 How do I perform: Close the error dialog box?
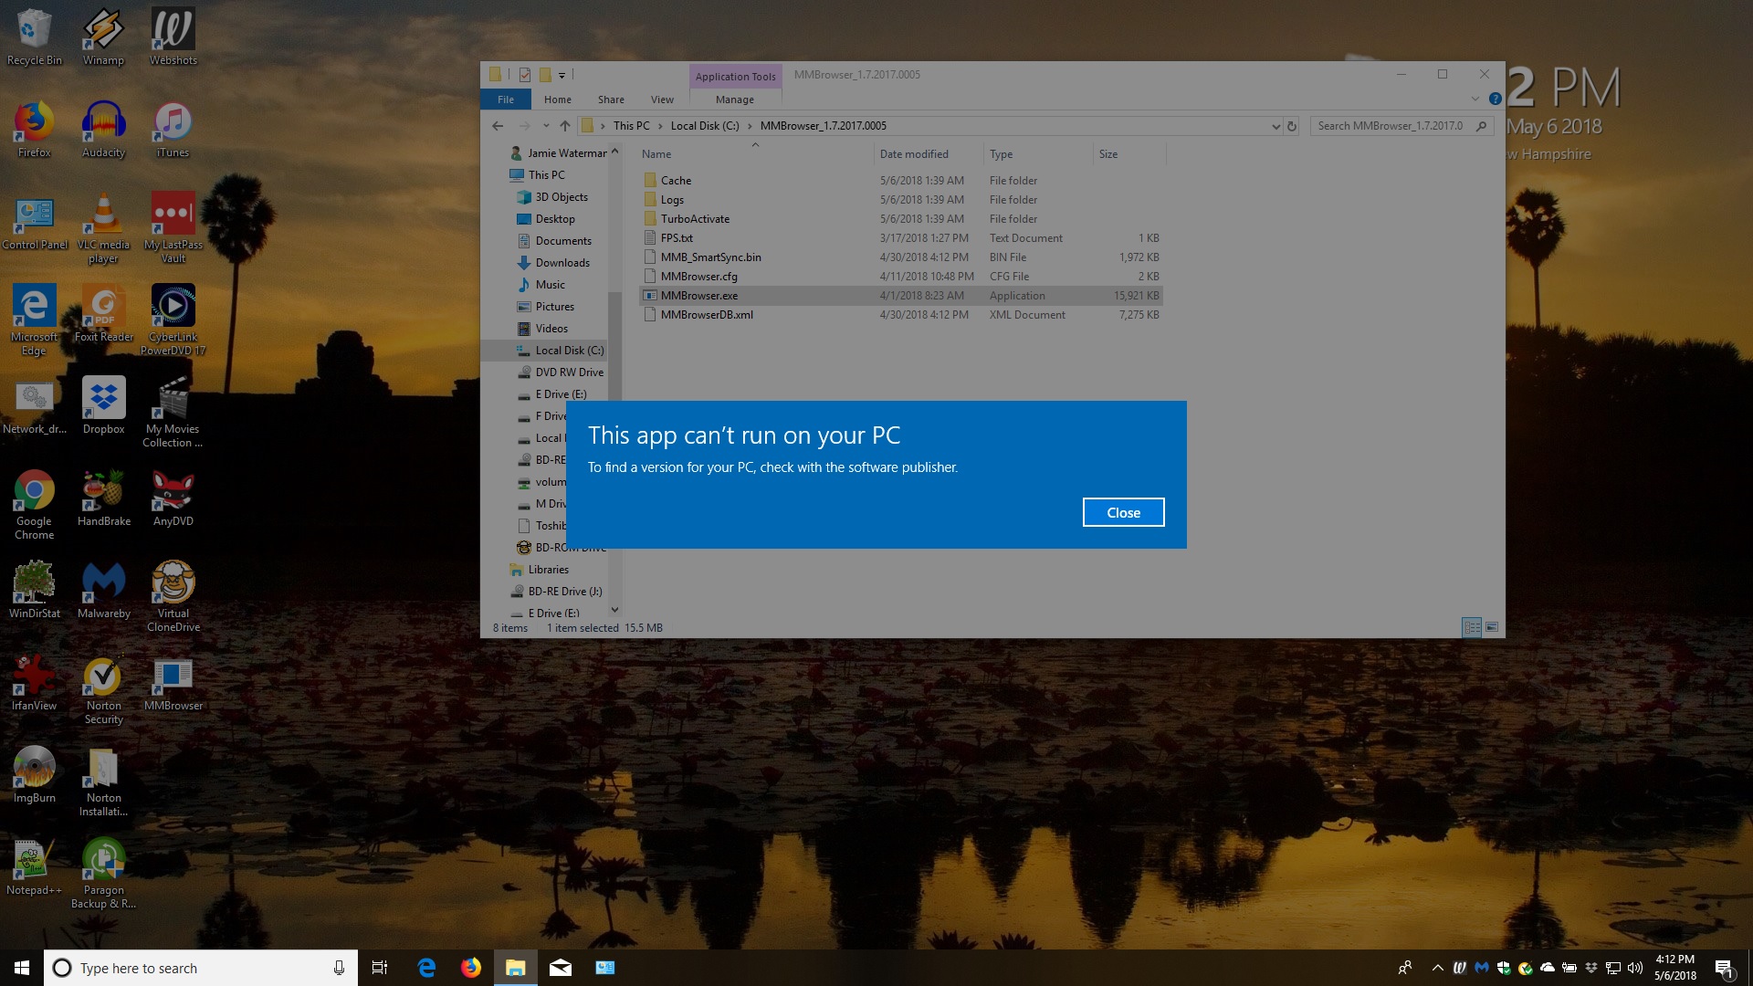click(x=1123, y=511)
